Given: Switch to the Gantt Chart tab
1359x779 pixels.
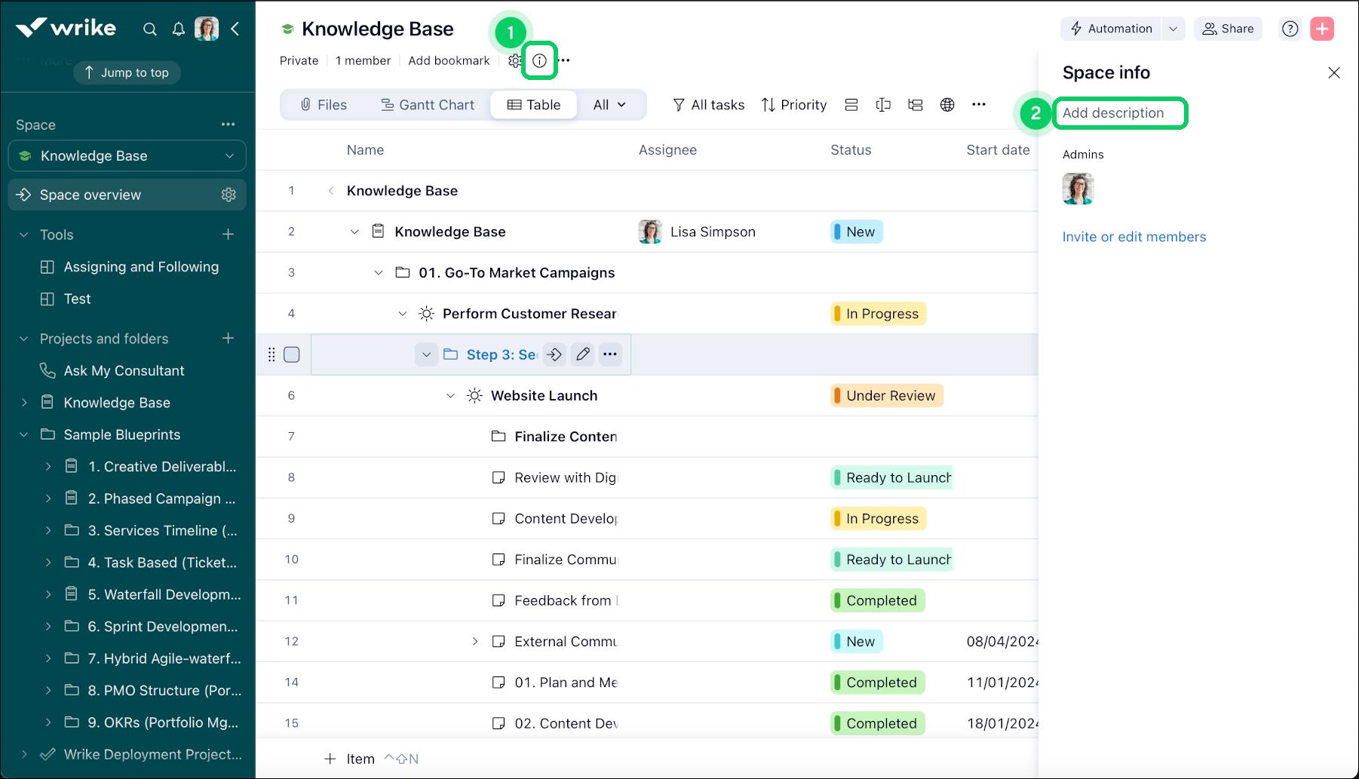Looking at the screenshot, I should point(428,105).
